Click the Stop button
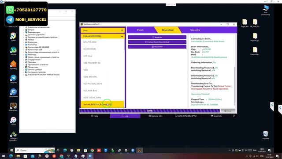This screenshot has height=159, width=282. 228,111
